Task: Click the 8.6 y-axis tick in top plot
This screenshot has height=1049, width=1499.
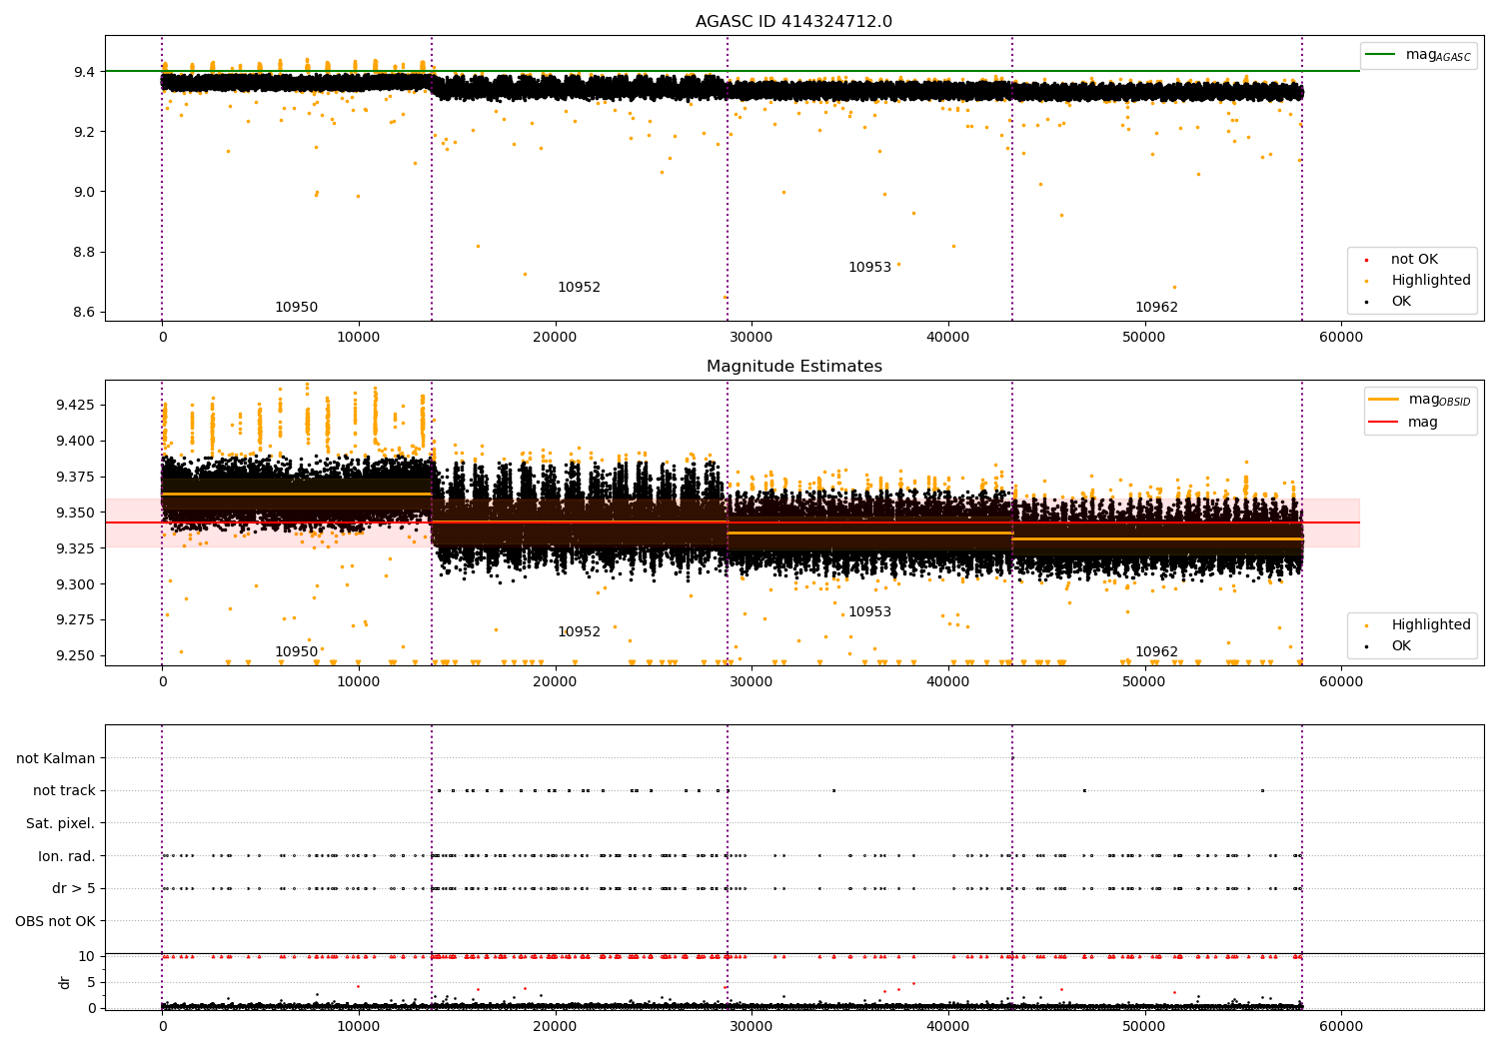Action: (x=83, y=312)
